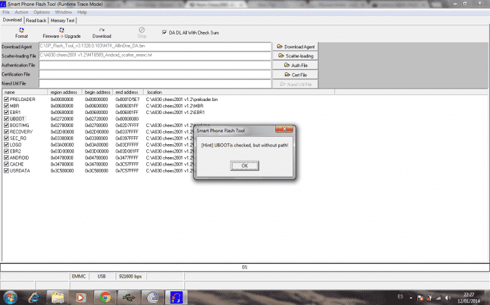Click UBOOT end address 0x00000000
This screenshot has height=305, width=490.
[127, 119]
